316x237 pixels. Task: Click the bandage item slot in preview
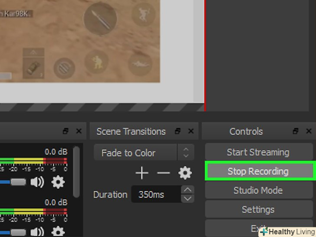tap(33, 68)
